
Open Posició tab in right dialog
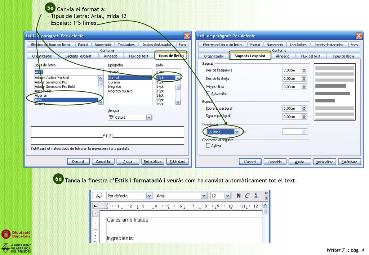pyautogui.click(x=255, y=45)
